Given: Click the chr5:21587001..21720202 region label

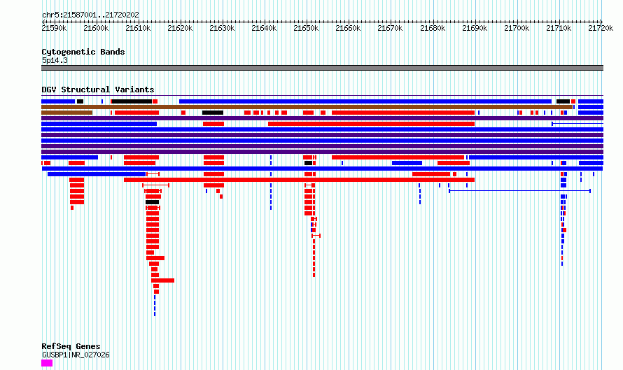Looking at the screenshot, I should click(90, 15).
